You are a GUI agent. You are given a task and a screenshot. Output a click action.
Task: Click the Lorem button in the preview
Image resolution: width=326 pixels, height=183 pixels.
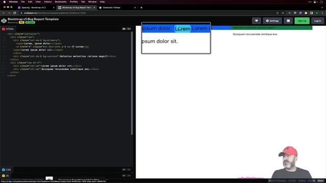click(x=182, y=28)
